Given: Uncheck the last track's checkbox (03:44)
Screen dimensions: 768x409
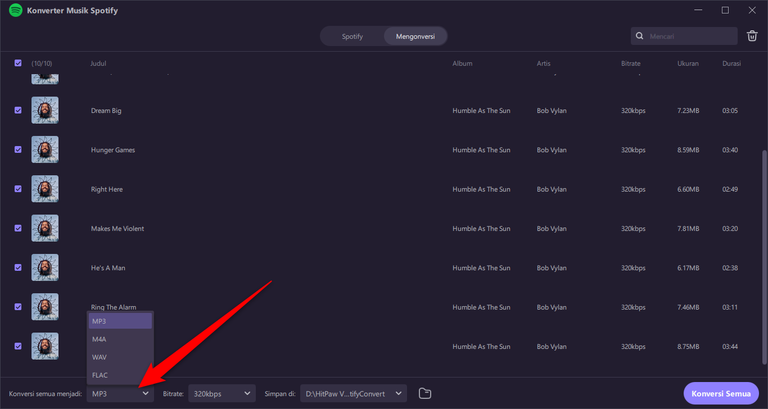Looking at the screenshot, I should (x=18, y=346).
